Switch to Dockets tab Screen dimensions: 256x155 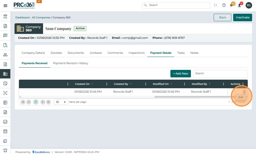click(56, 53)
